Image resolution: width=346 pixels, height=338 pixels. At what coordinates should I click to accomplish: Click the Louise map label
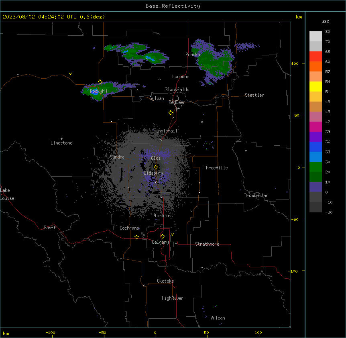click(7, 198)
